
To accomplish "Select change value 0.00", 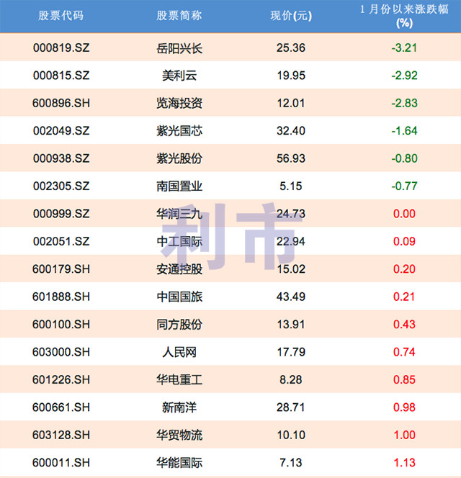I will (x=404, y=214).
